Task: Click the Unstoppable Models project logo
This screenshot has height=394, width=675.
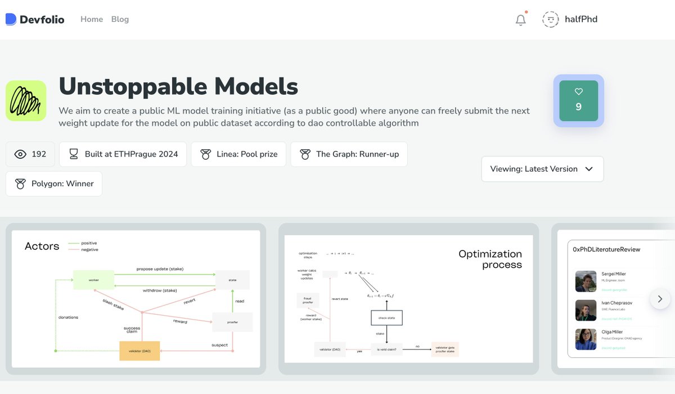Action: [x=26, y=101]
